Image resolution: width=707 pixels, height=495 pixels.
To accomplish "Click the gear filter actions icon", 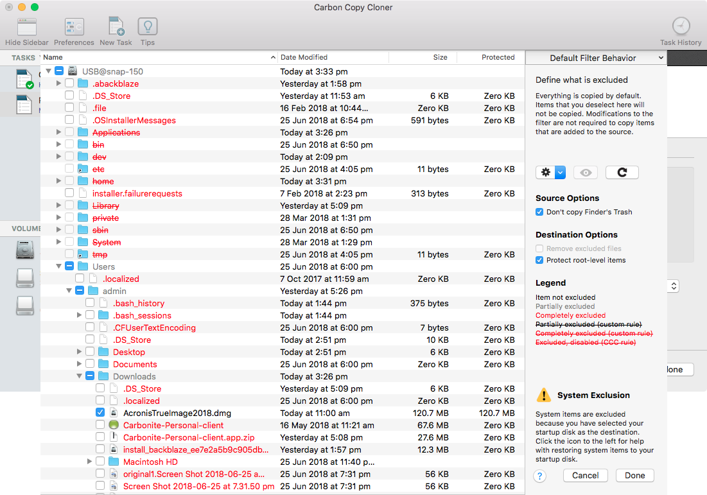I will (x=545, y=172).
